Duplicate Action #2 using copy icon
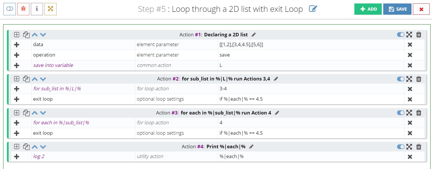 (x=26, y=79)
